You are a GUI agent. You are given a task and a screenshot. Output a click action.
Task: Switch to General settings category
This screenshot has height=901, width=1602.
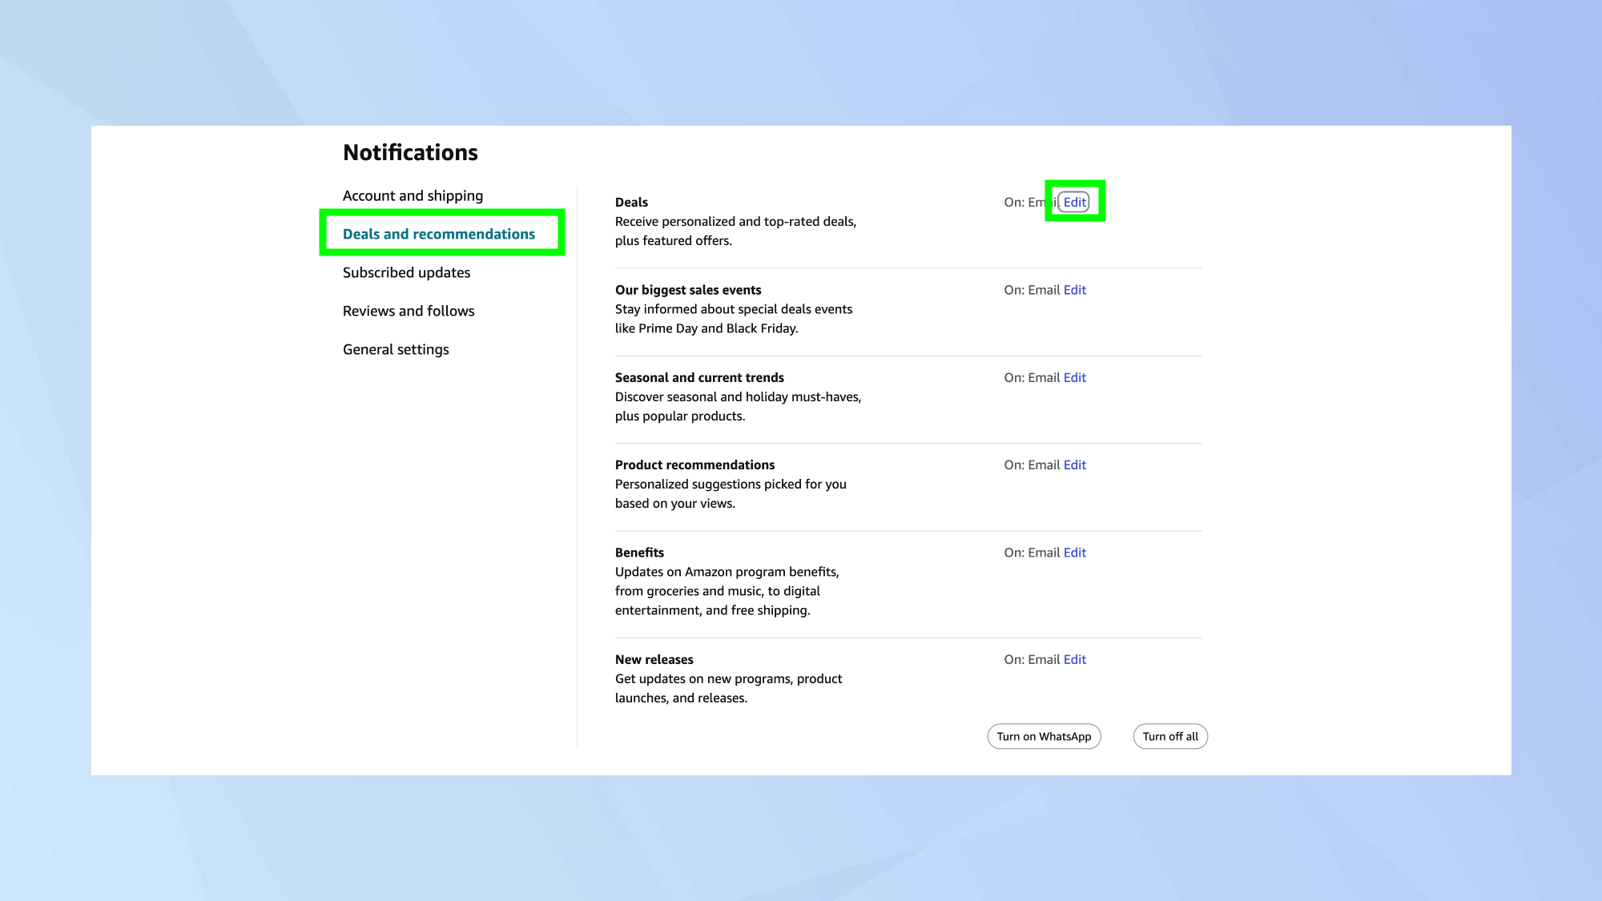tap(396, 349)
